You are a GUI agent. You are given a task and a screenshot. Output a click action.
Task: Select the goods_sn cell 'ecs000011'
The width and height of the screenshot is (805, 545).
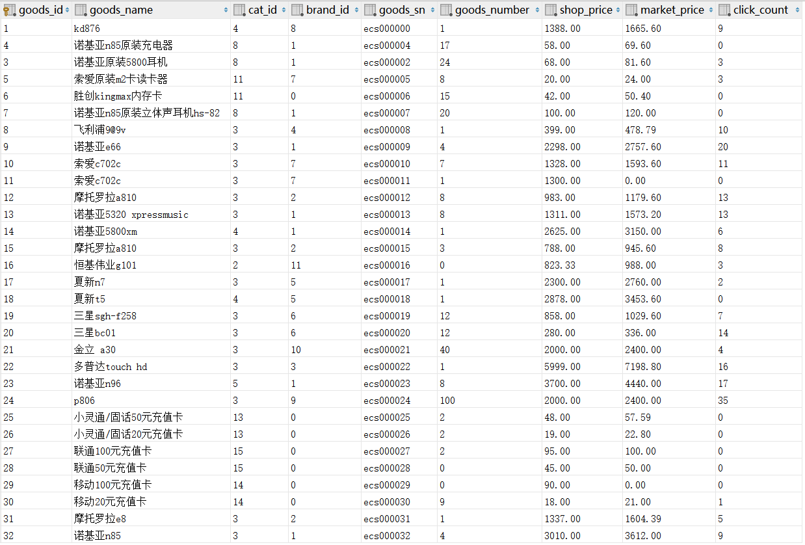tap(387, 181)
